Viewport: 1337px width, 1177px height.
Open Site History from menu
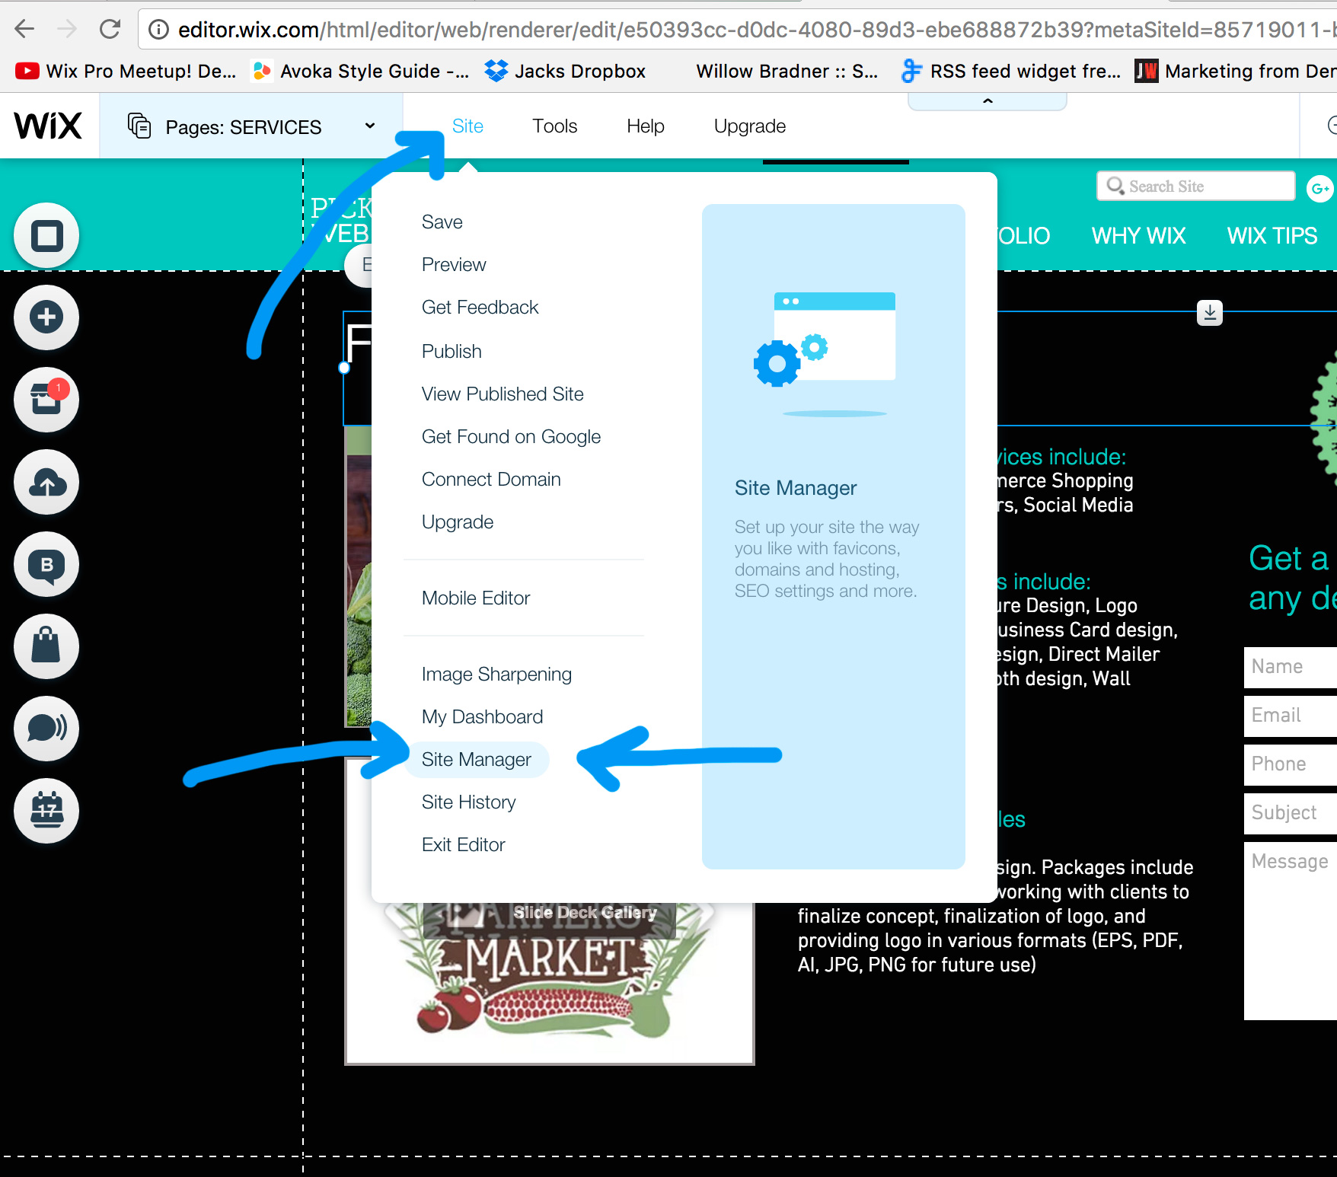pyautogui.click(x=468, y=802)
